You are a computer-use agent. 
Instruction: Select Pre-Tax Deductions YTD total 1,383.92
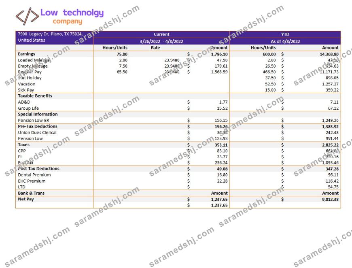(x=330, y=127)
